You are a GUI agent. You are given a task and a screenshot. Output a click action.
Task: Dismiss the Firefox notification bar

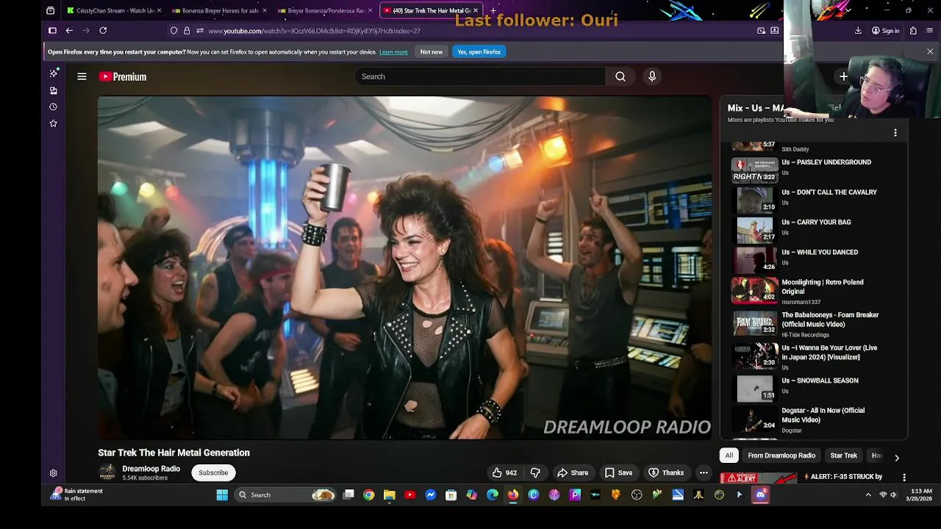[930, 52]
